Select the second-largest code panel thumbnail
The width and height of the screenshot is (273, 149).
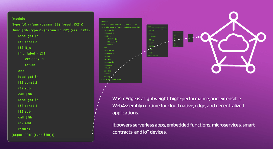[120, 51]
